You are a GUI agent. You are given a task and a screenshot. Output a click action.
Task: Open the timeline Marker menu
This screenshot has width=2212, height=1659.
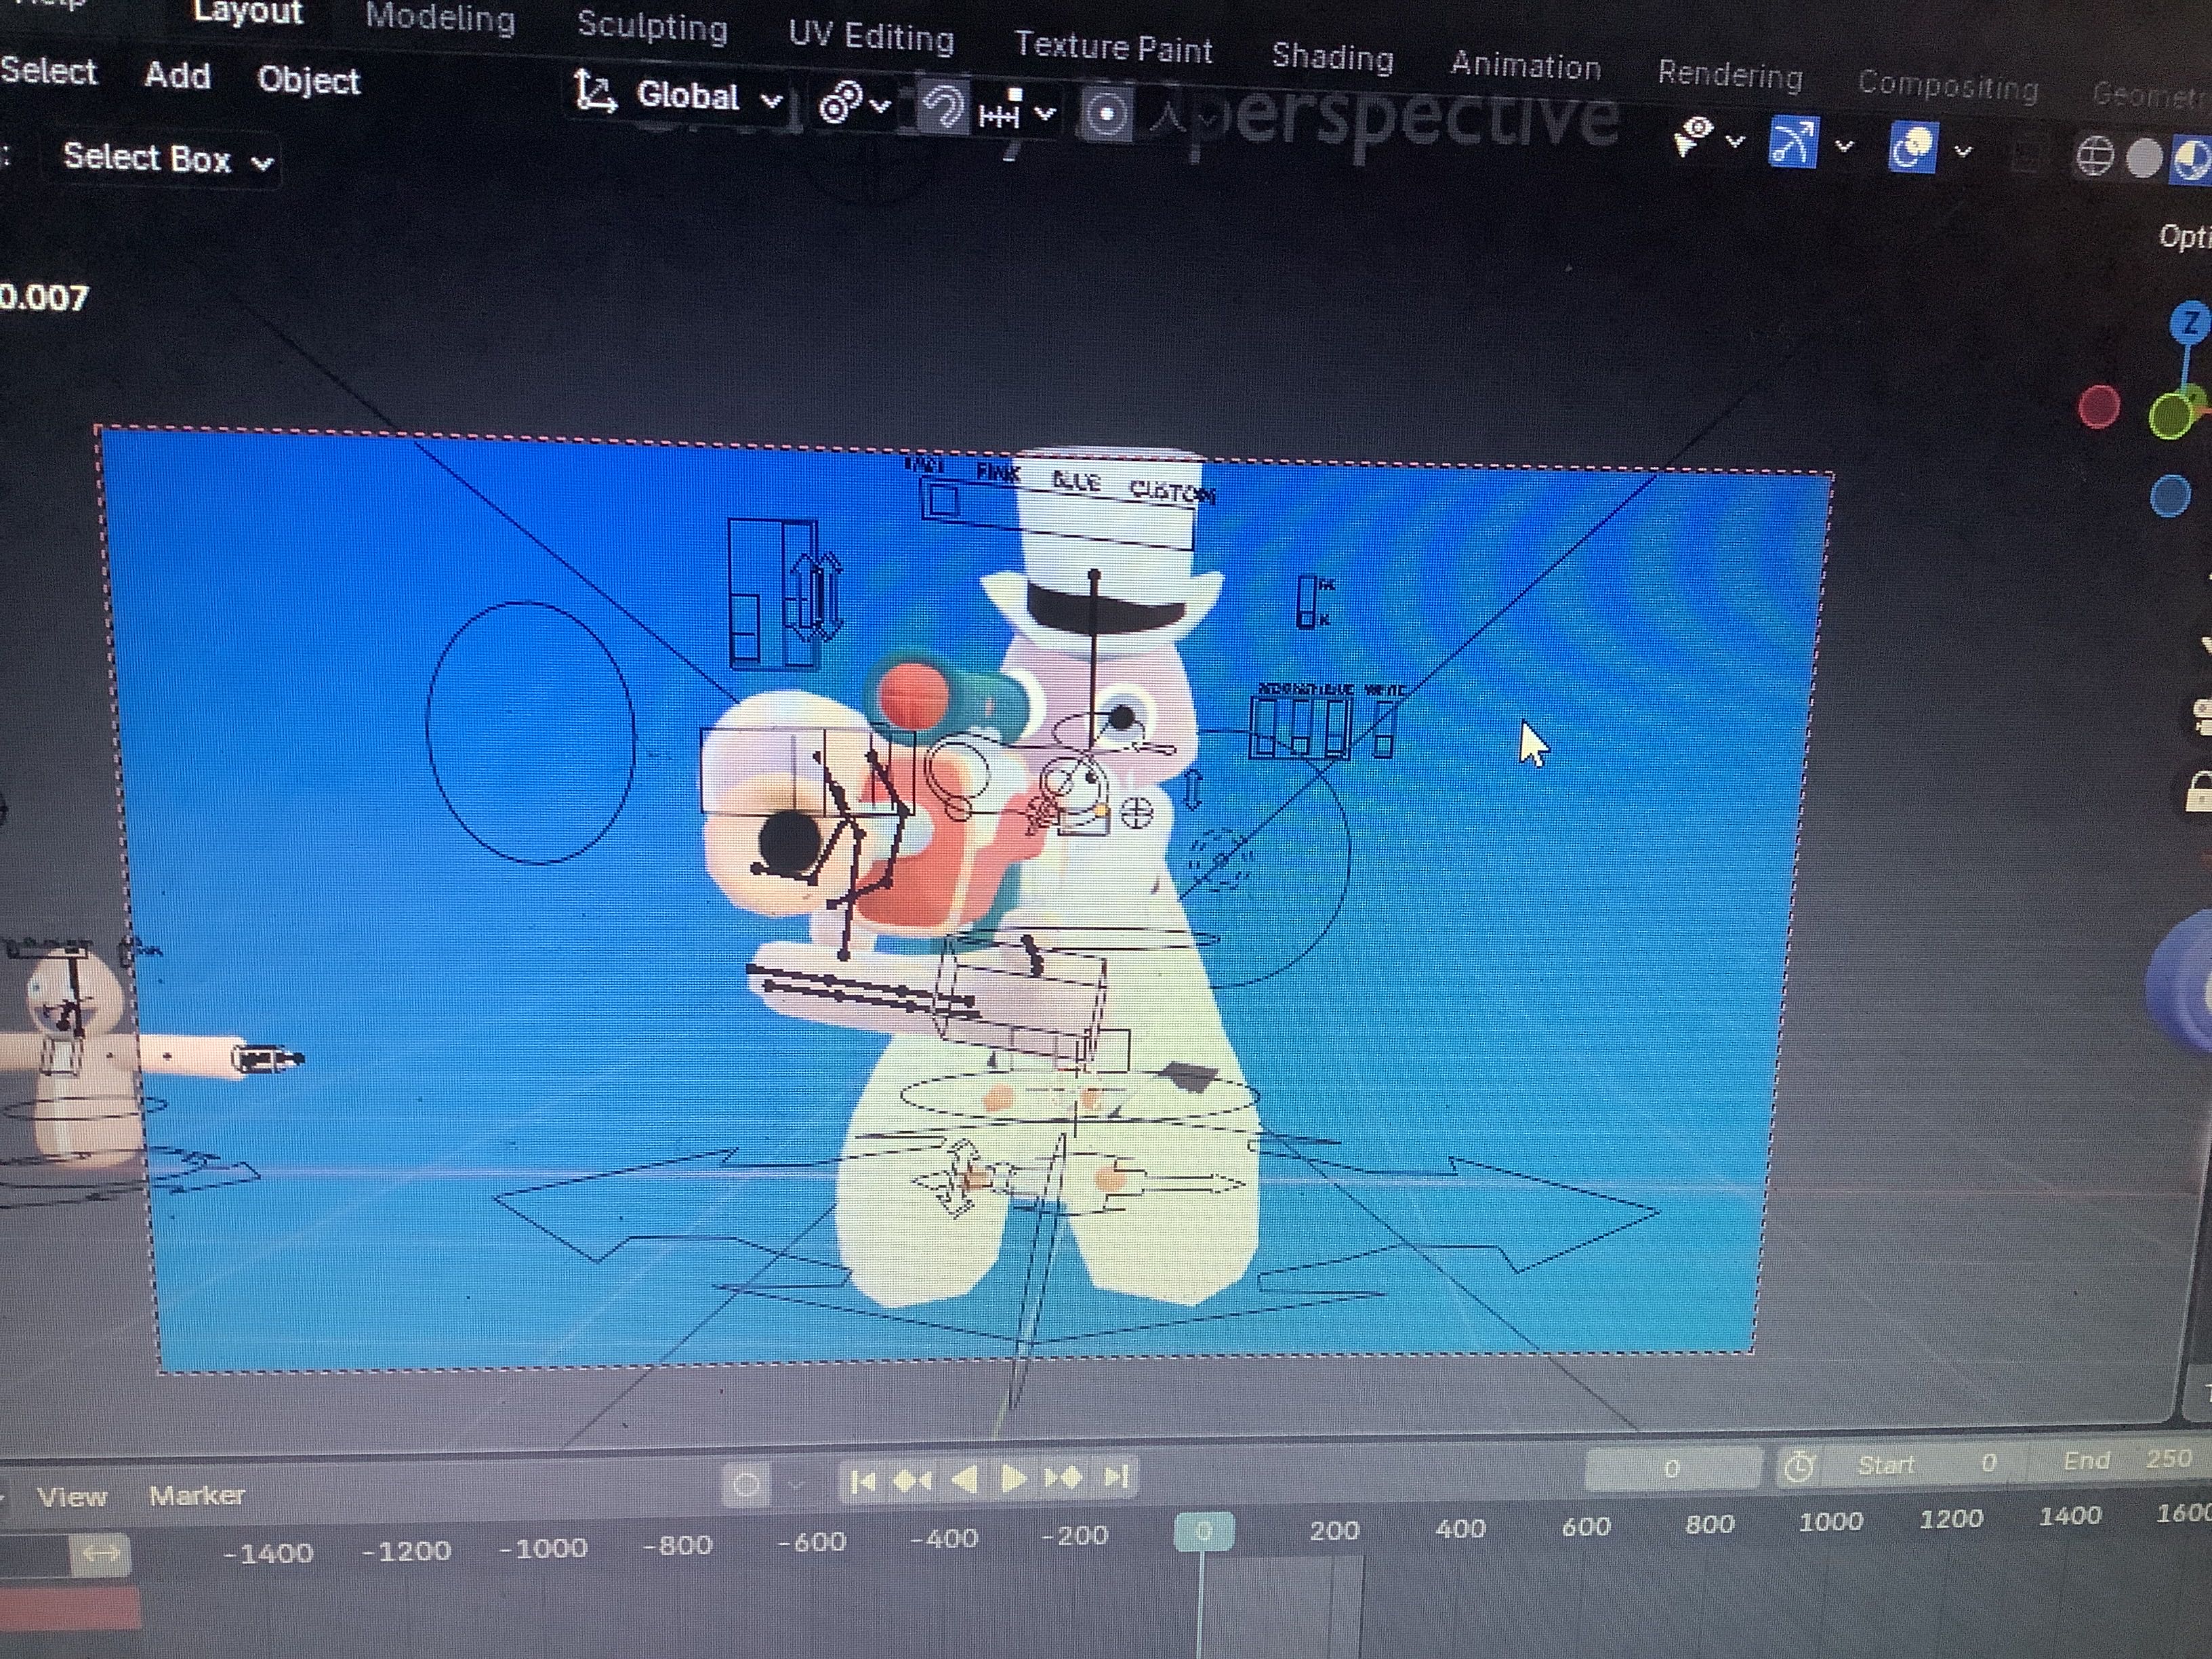pos(197,1496)
